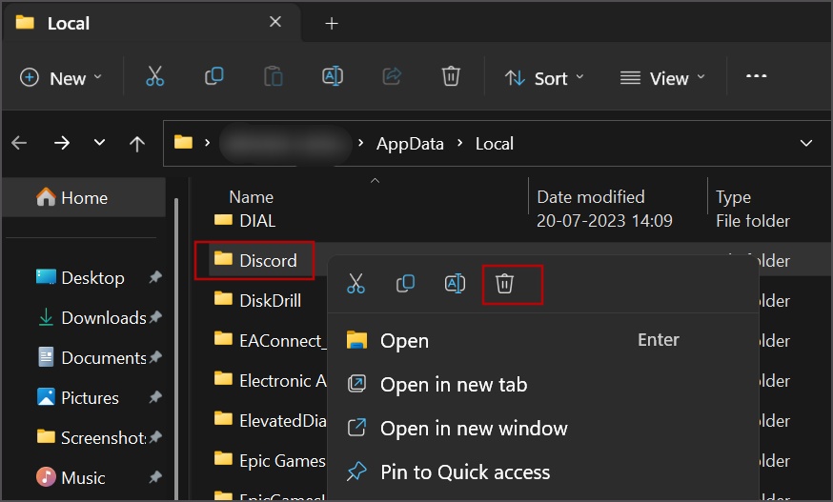Click the Delete trash icon in the toolbar
This screenshot has width=833, height=502.
coord(451,76)
